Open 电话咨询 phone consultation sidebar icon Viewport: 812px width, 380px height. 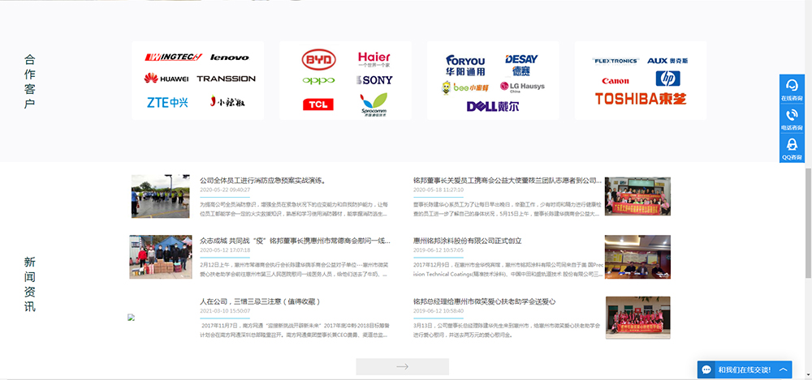point(792,118)
